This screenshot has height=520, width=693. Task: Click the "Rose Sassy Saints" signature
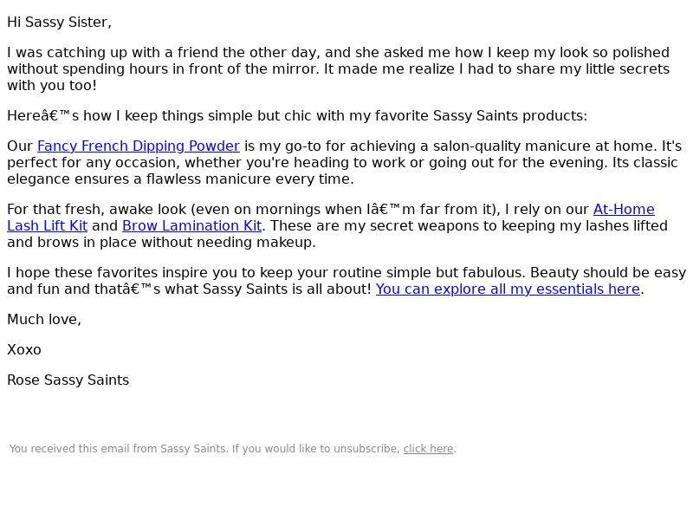point(68,380)
